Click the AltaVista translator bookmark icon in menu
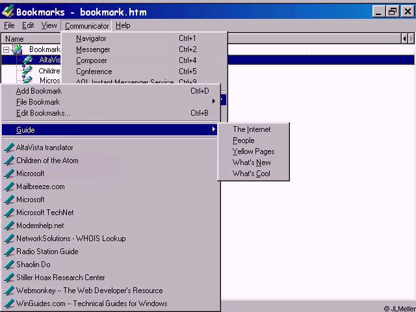 point(9,148)
